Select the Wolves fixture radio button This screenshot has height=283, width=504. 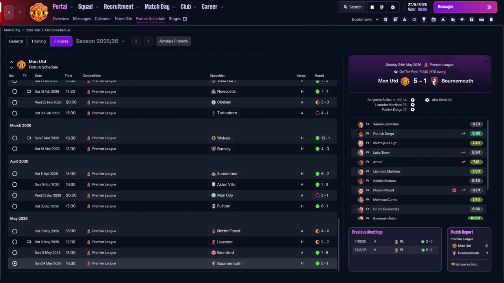coord(15,138)
